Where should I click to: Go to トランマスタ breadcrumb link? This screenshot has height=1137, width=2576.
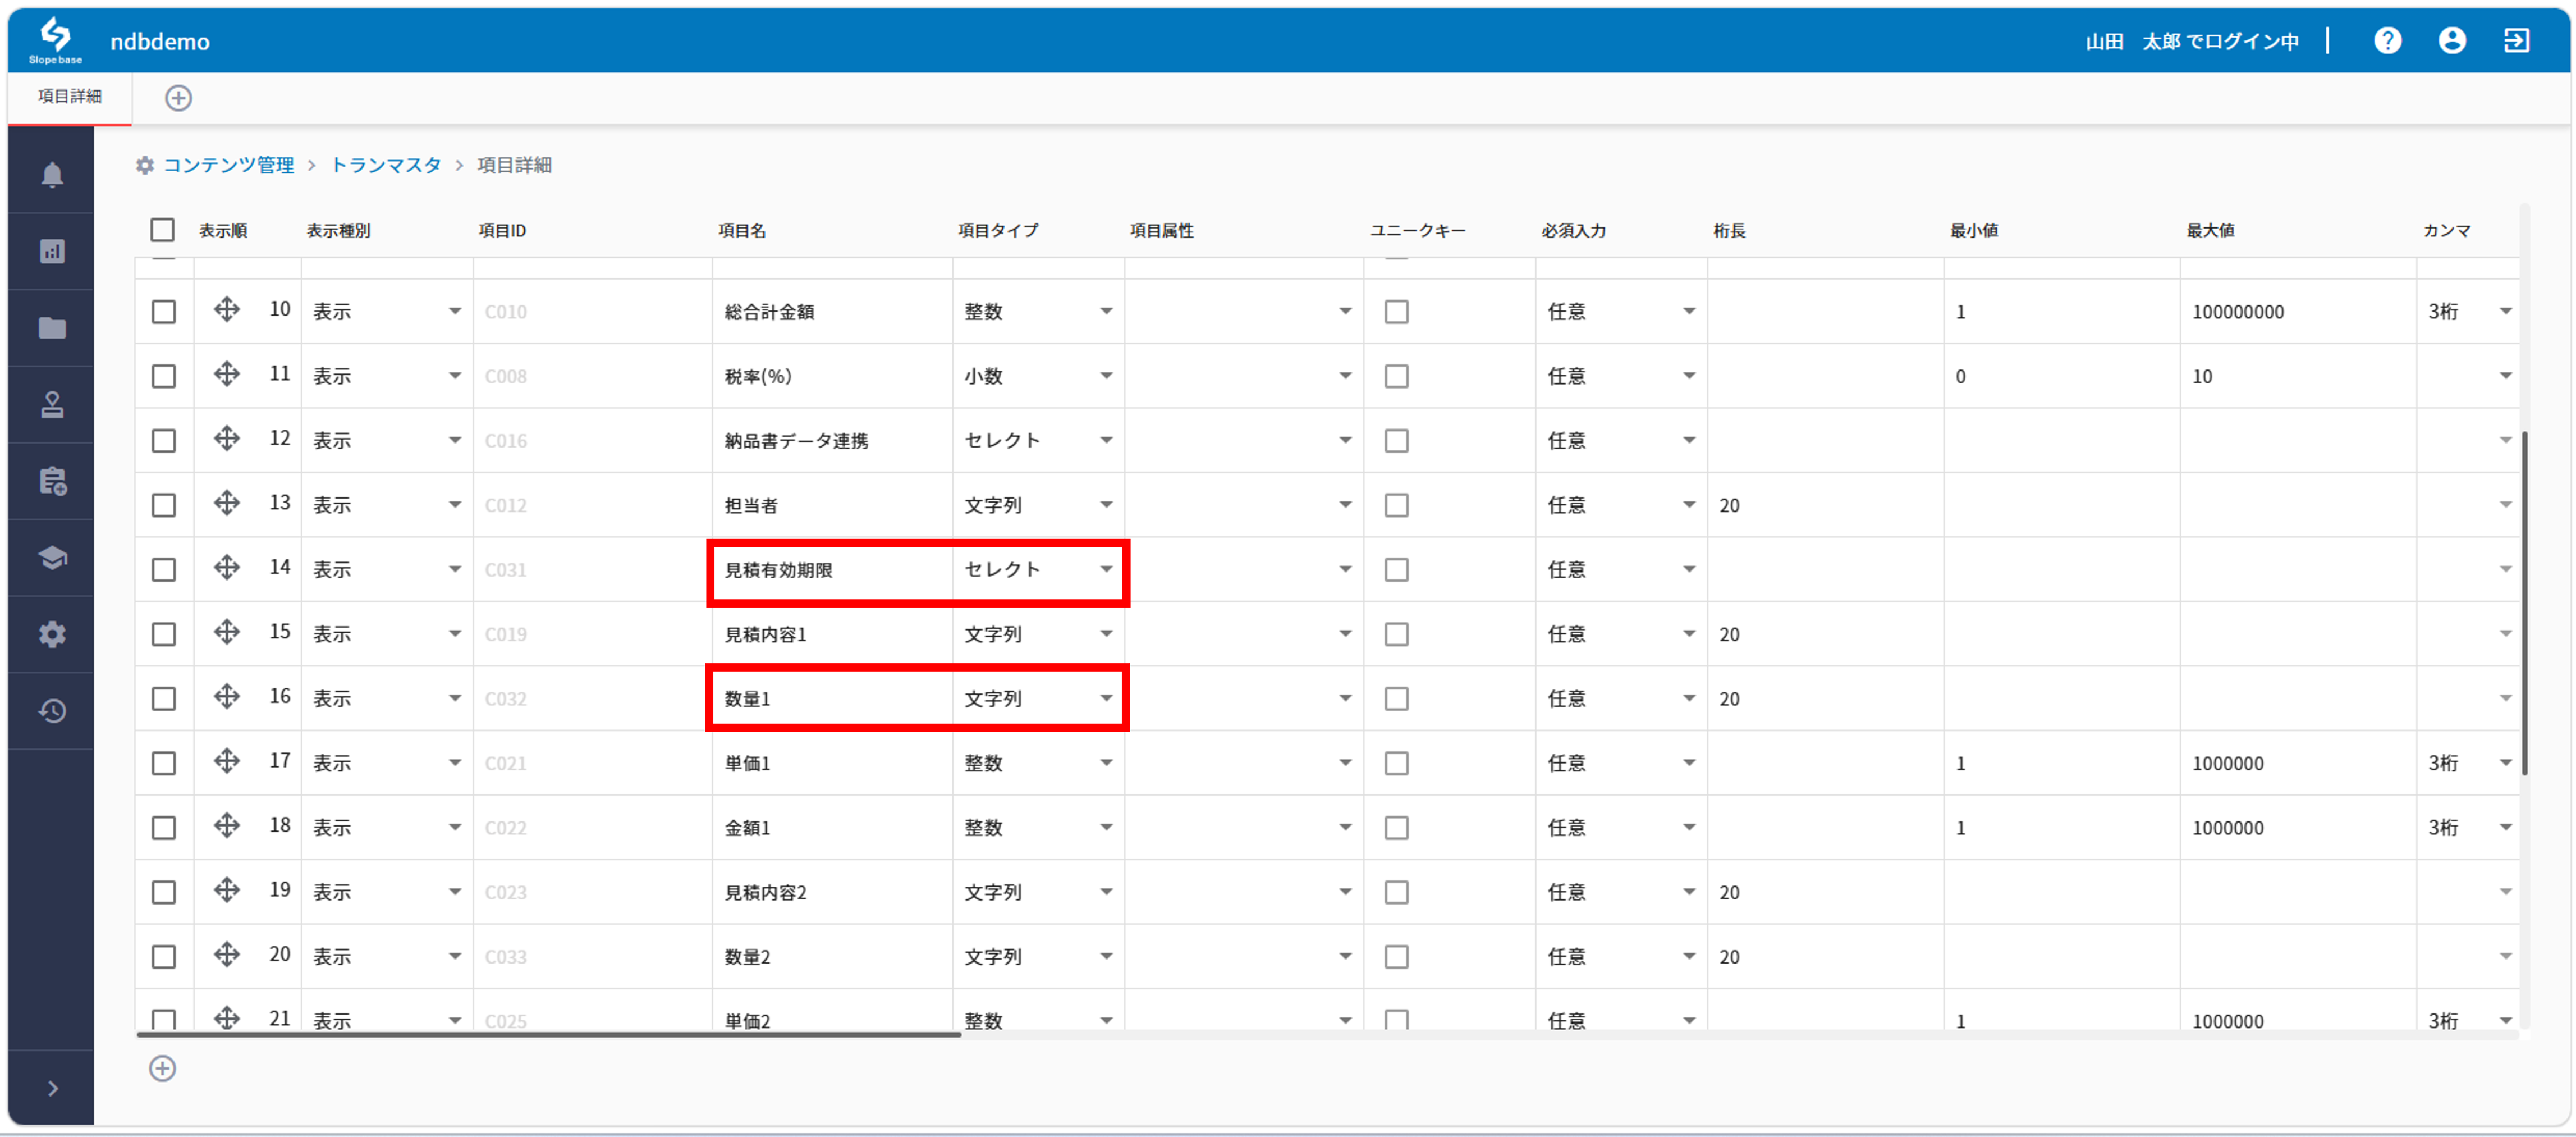click(x=385, y=165)
